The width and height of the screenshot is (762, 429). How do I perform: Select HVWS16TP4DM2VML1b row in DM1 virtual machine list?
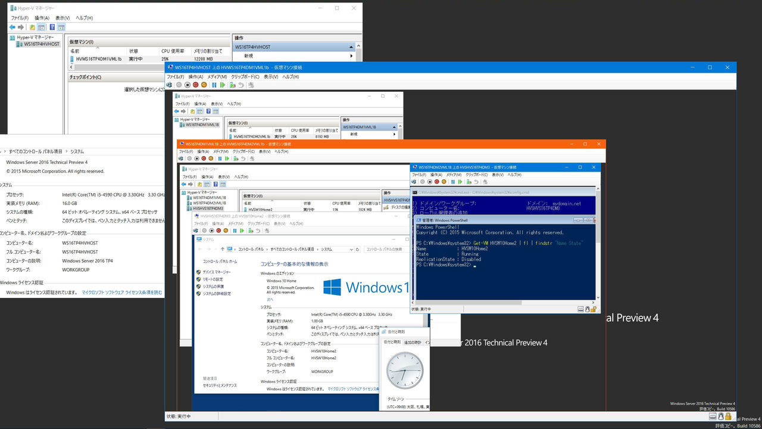[283, 136]
